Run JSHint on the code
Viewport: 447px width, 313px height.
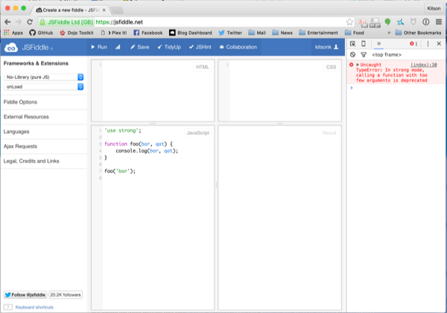(200, 47)
